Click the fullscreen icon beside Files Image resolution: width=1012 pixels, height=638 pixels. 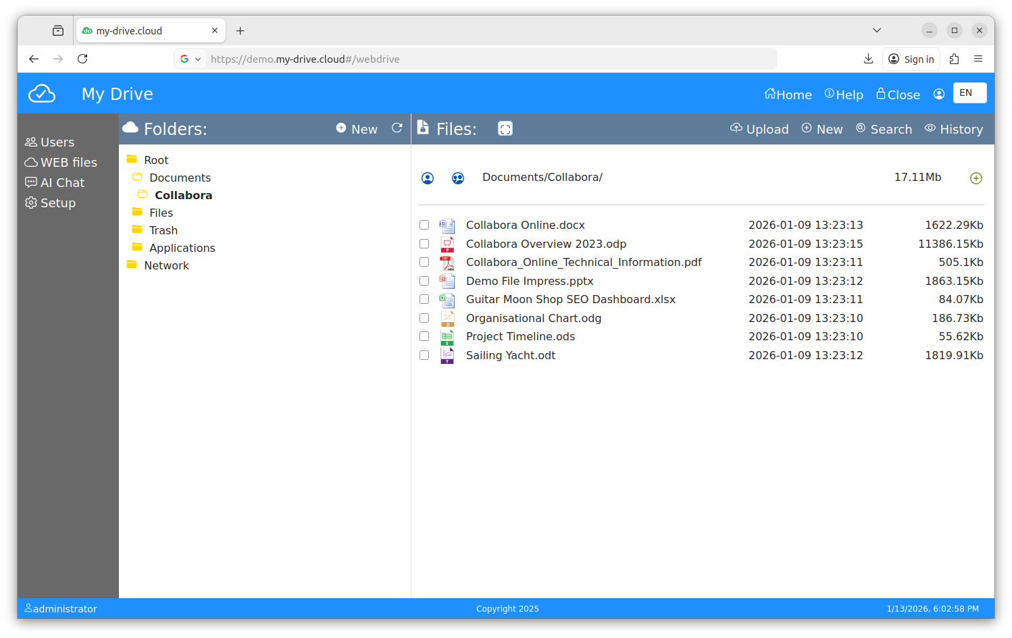click(505, 129)
